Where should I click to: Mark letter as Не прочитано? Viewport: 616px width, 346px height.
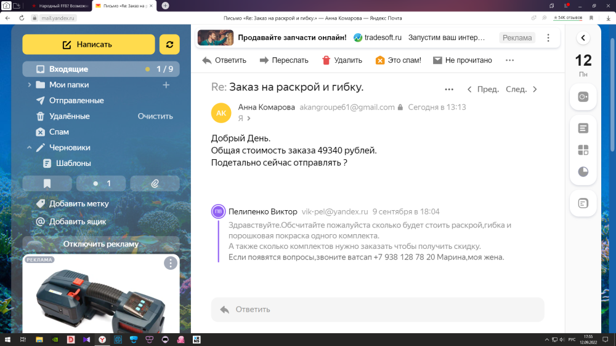pos(462,60)
